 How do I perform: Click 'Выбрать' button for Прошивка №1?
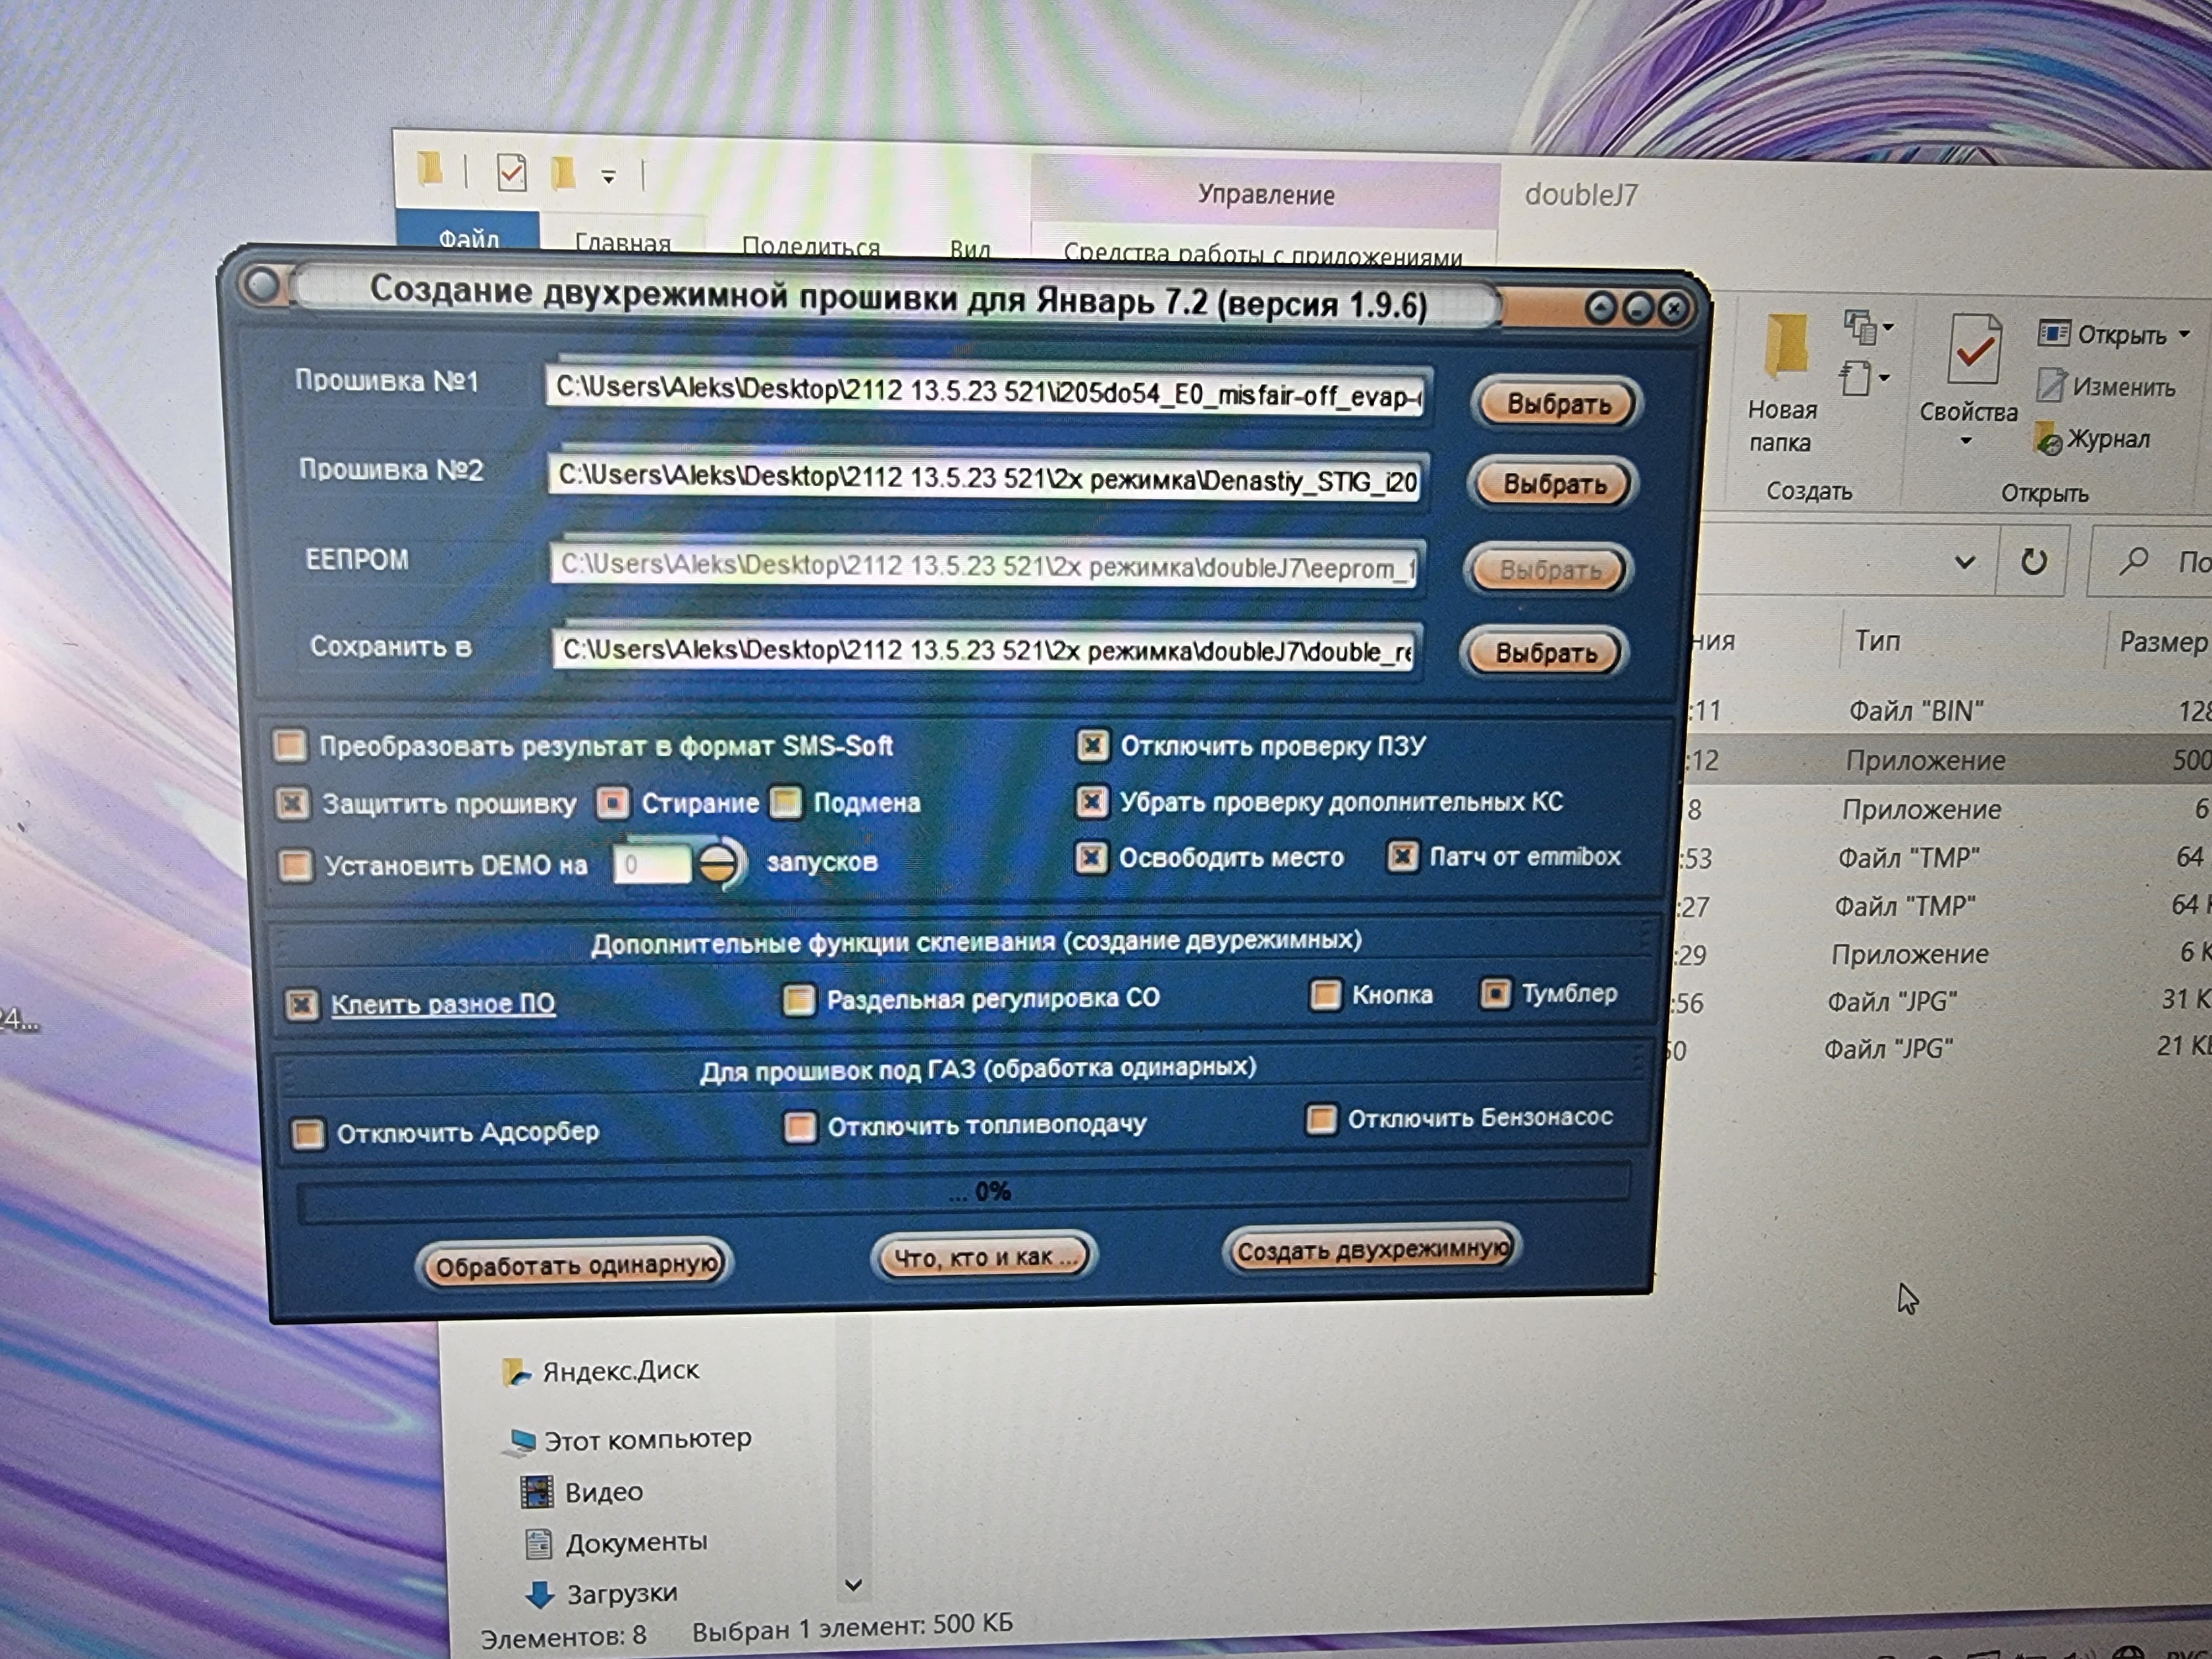click(1557, 404)
